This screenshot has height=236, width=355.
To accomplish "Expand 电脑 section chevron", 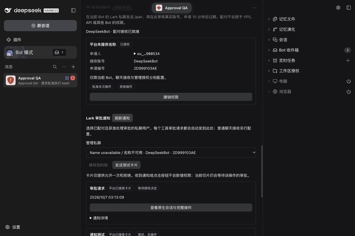I will (x=269, y=81).
